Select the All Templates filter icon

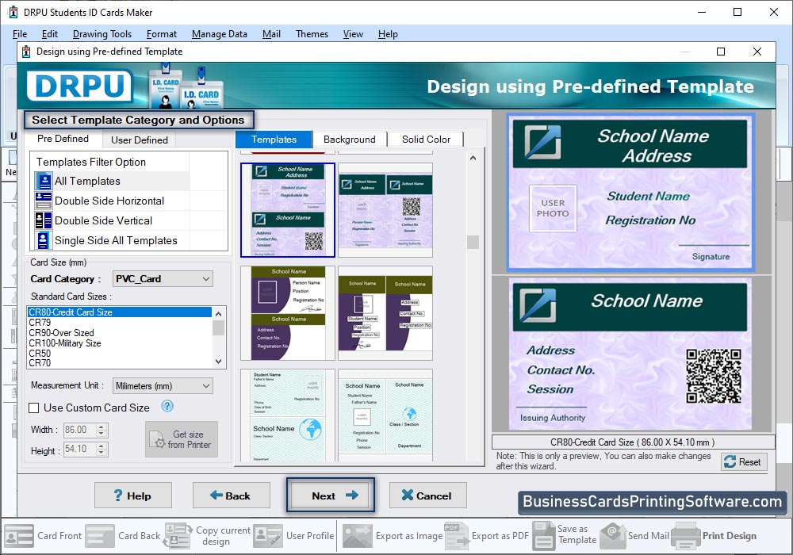click(44, 181)
